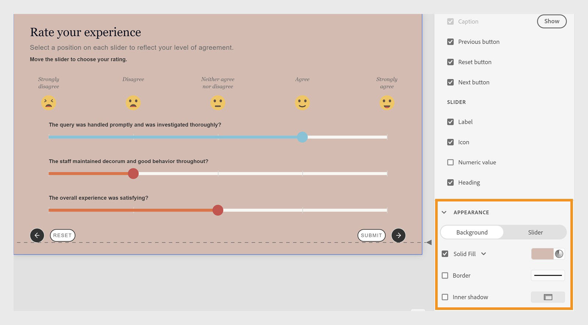Viewport: 588px width, 325px height.
Task: Click the SLIDER section heading
Action: click(456, 102)
